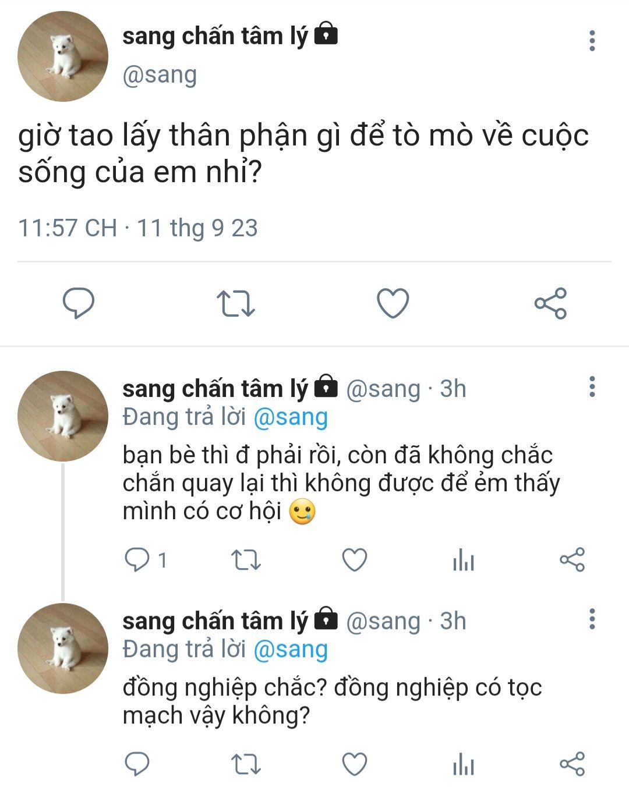
Task: Share the second reply tweet
Action: (572, 764)
